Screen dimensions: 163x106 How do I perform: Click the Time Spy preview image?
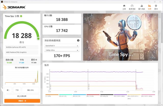tap(122, 37)
